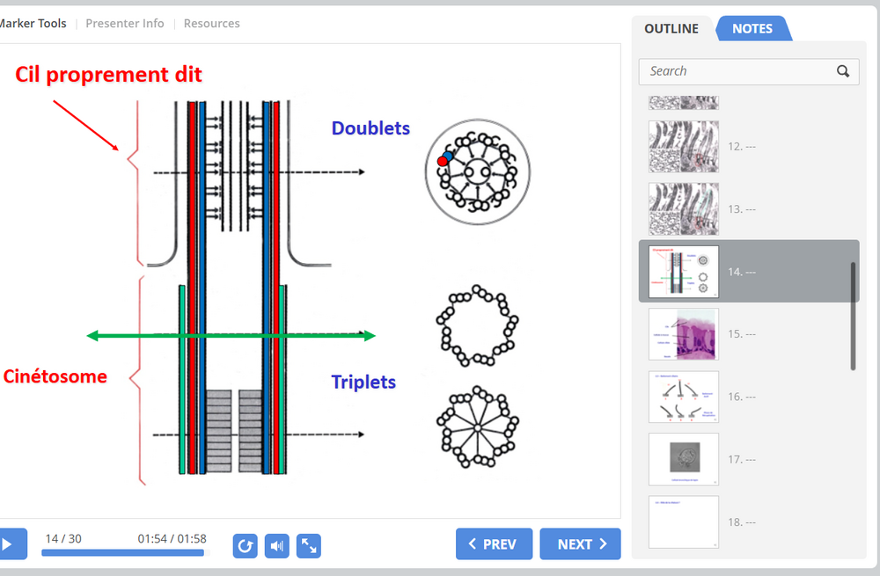Switch to the NOTES tab
The height and width of the screenshot is (576, 880).
(x=753, y=28)
